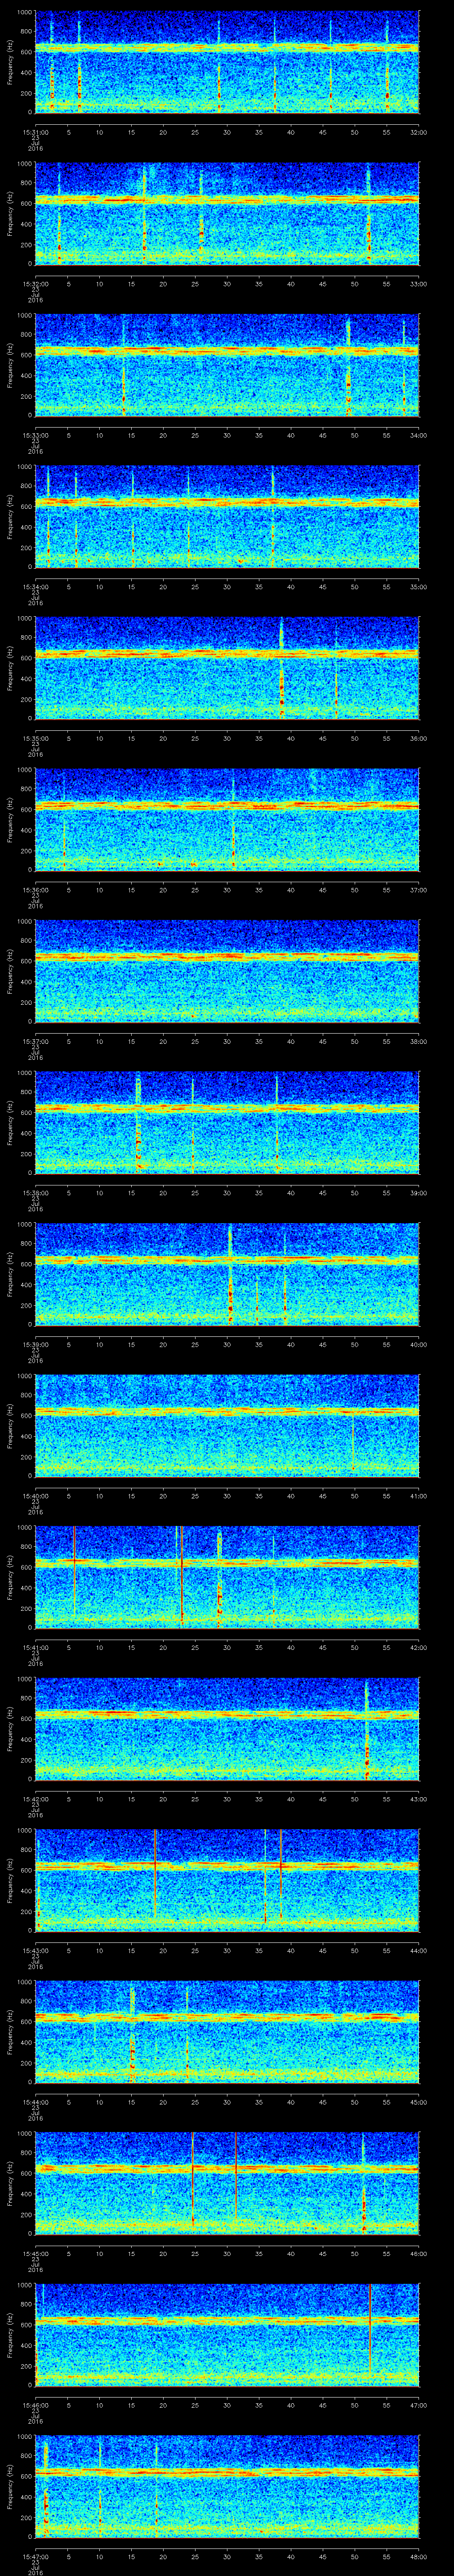Screen dimensions: 454x2576
Task: Select the 15:43:00 start time label
Action: tap(35, 1950)
